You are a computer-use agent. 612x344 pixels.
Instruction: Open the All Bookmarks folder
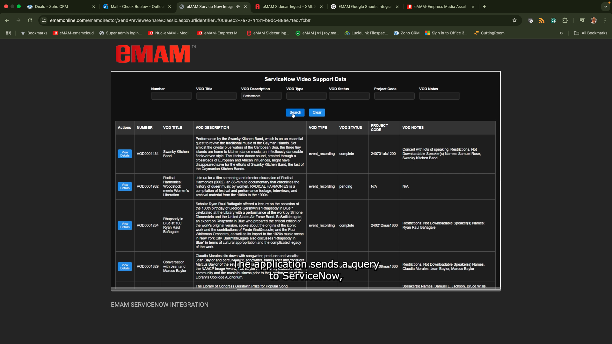[591, 33]
